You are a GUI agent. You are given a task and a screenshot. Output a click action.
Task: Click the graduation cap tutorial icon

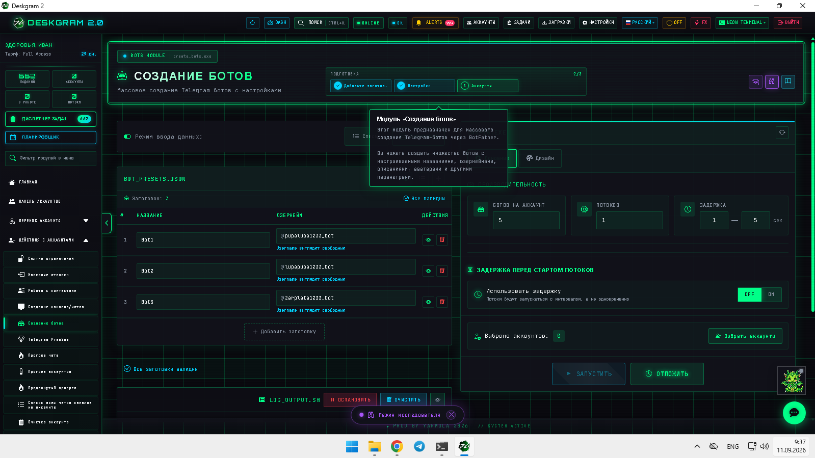point(756,82)
